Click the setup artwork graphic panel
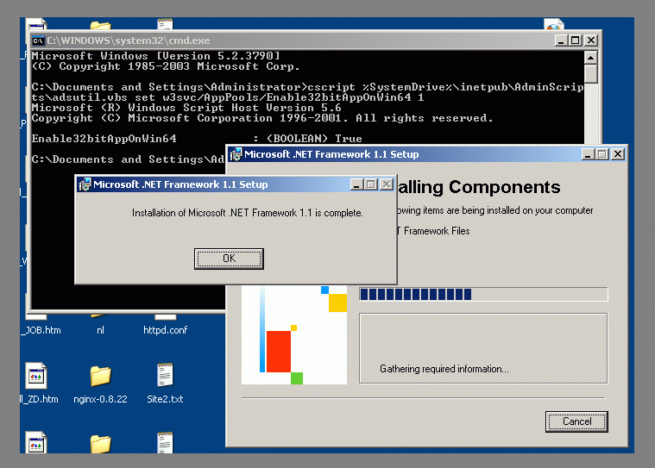Screen dimensions: 655x468 (x=294, y=335)
